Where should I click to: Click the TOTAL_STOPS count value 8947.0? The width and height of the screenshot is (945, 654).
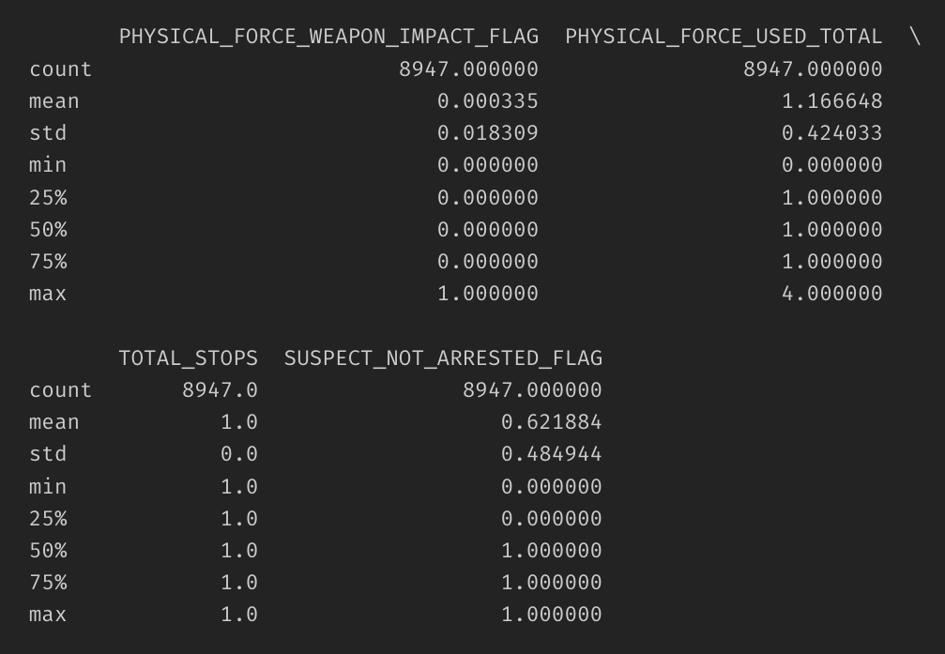[220, 390]
